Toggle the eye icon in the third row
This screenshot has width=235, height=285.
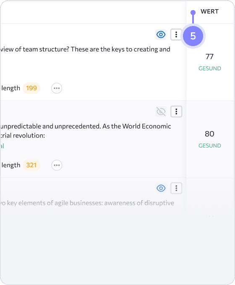[161, 188]
